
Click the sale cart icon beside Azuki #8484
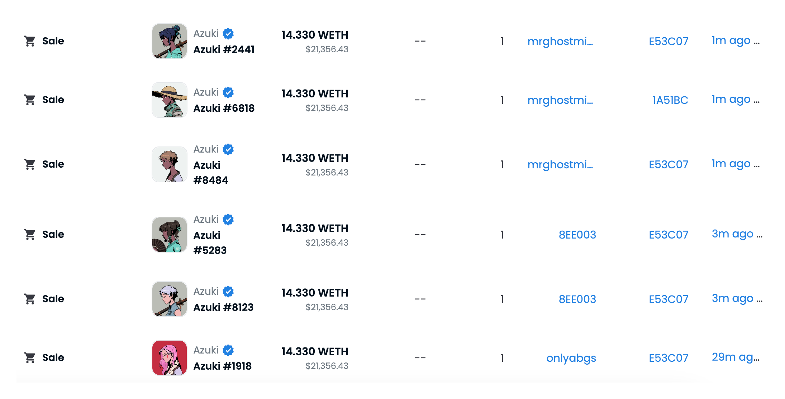point(30,164)
